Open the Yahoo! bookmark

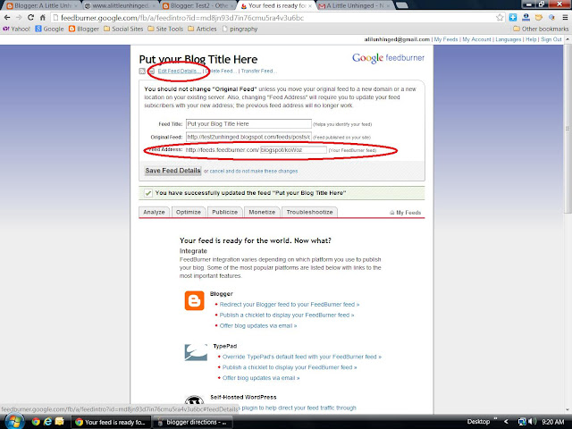click(x=16, y=29)
